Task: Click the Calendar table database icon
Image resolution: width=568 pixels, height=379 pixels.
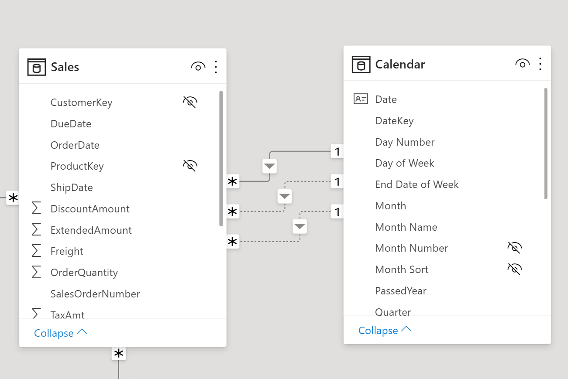Action: (x=361, y=65)
